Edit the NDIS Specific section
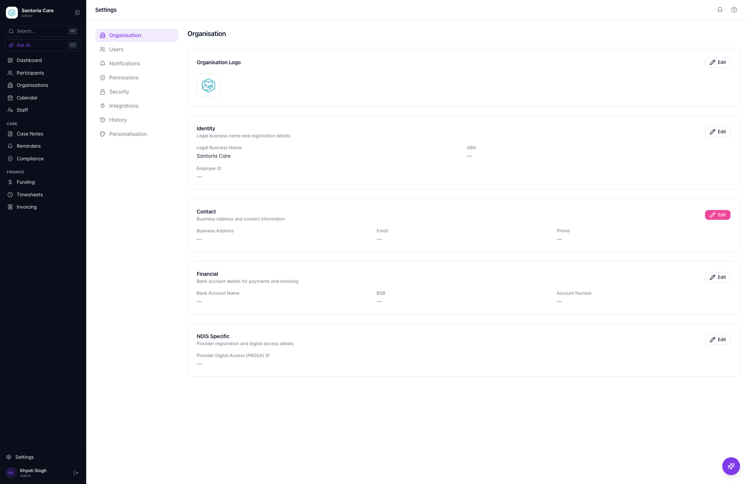The height and width of the screenshot is (484, 749). click(717, 340)
